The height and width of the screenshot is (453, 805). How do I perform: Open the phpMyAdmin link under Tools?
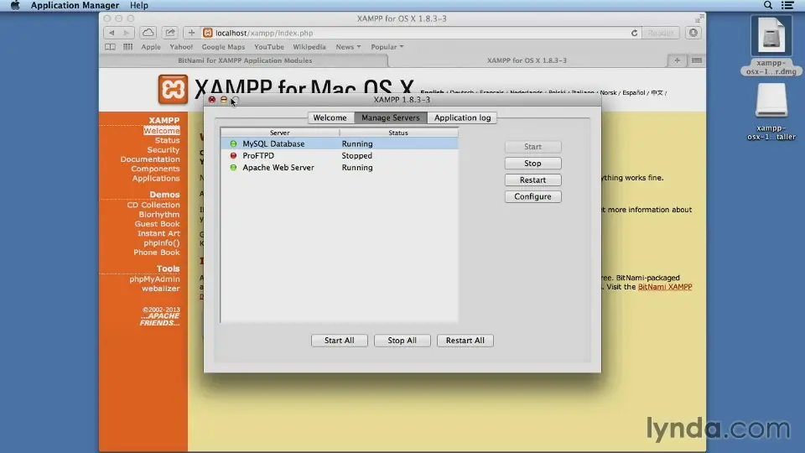pyautogui.click(x=154, y=279)
